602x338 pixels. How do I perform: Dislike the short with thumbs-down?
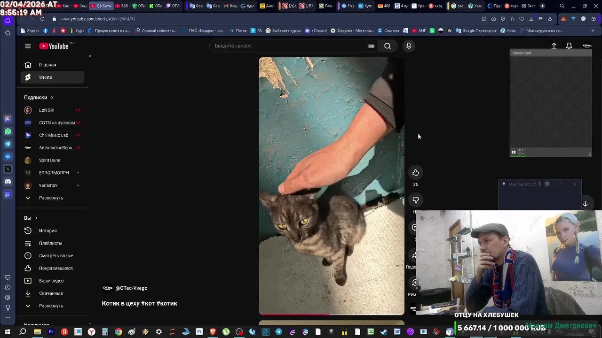[x=416, y=200]
